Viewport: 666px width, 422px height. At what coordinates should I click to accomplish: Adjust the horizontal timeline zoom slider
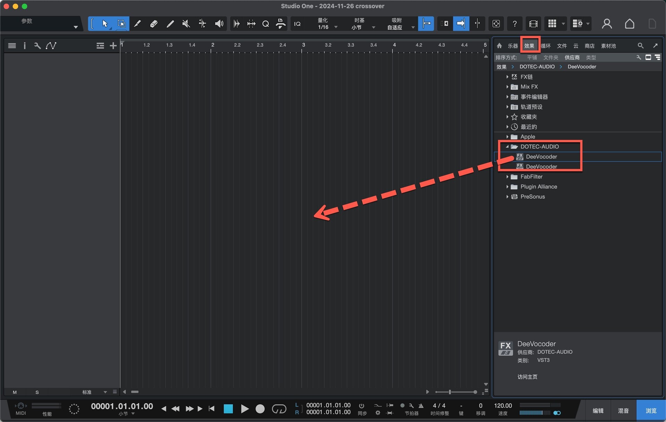coord(450,392)
